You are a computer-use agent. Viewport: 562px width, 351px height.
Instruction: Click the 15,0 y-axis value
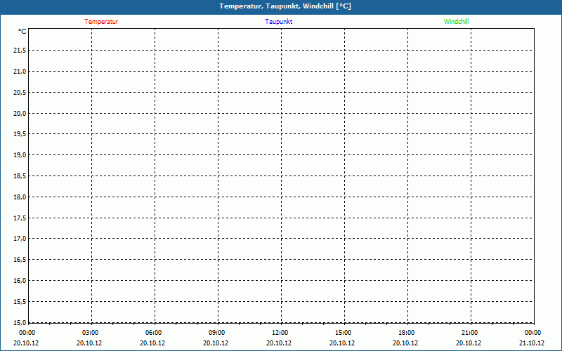coord(20,322)
